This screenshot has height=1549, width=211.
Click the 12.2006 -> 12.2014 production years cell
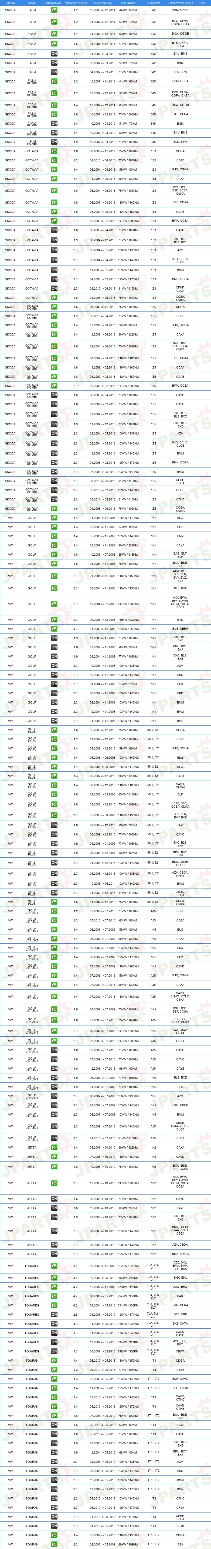click(103, 10)
